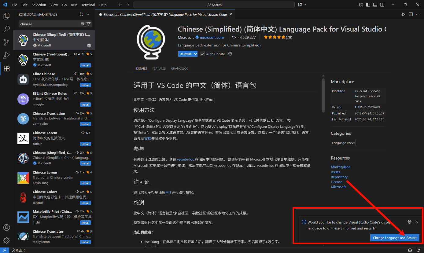The width and height of the screenshot is (424, 253).
Task: Switch to the CHANGELOG tab
Action: 180,68
